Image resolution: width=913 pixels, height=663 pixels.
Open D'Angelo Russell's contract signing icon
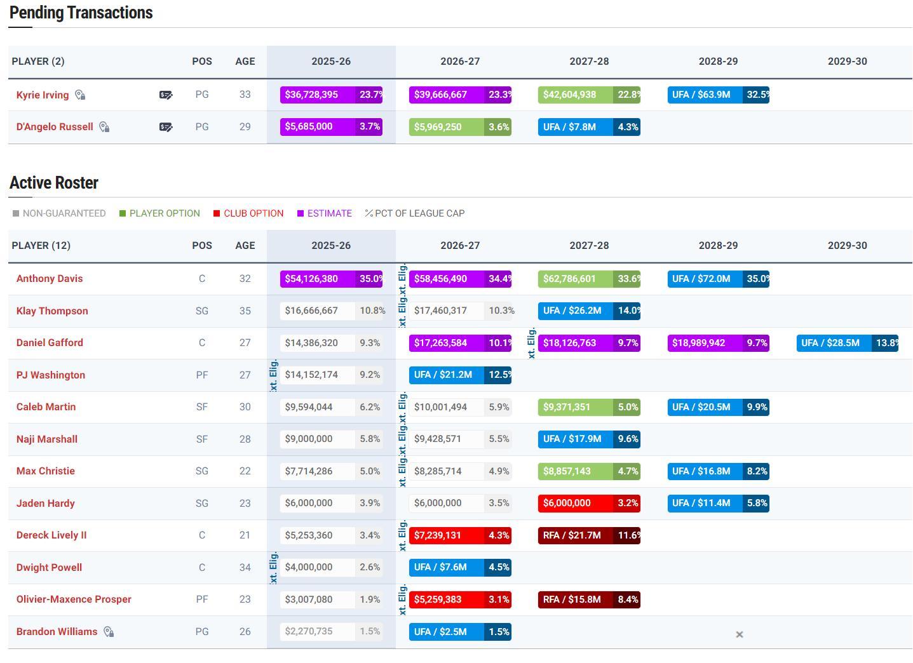[166, 127]
